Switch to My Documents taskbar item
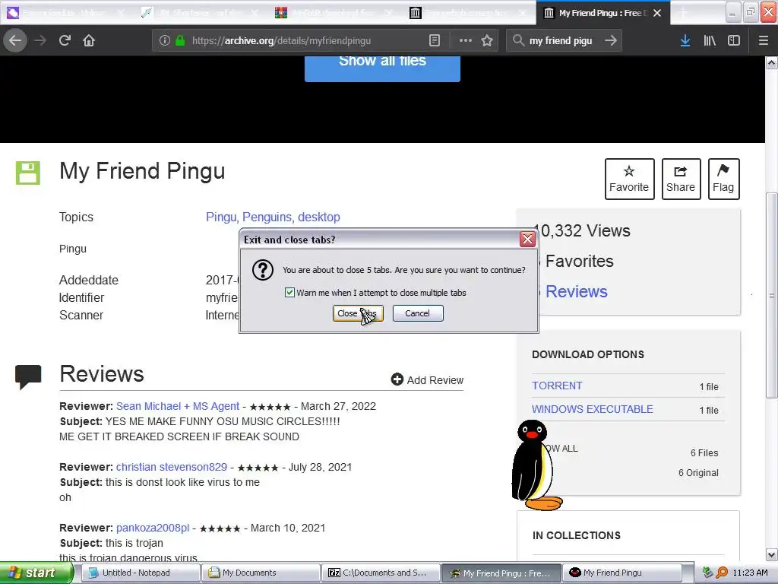This screenshot has height=584, width=778. [261, 573]
